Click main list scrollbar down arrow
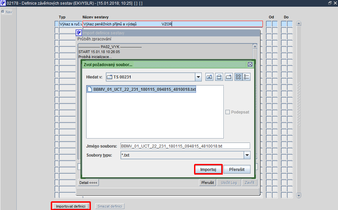338x210 pixels. [299, 196]
